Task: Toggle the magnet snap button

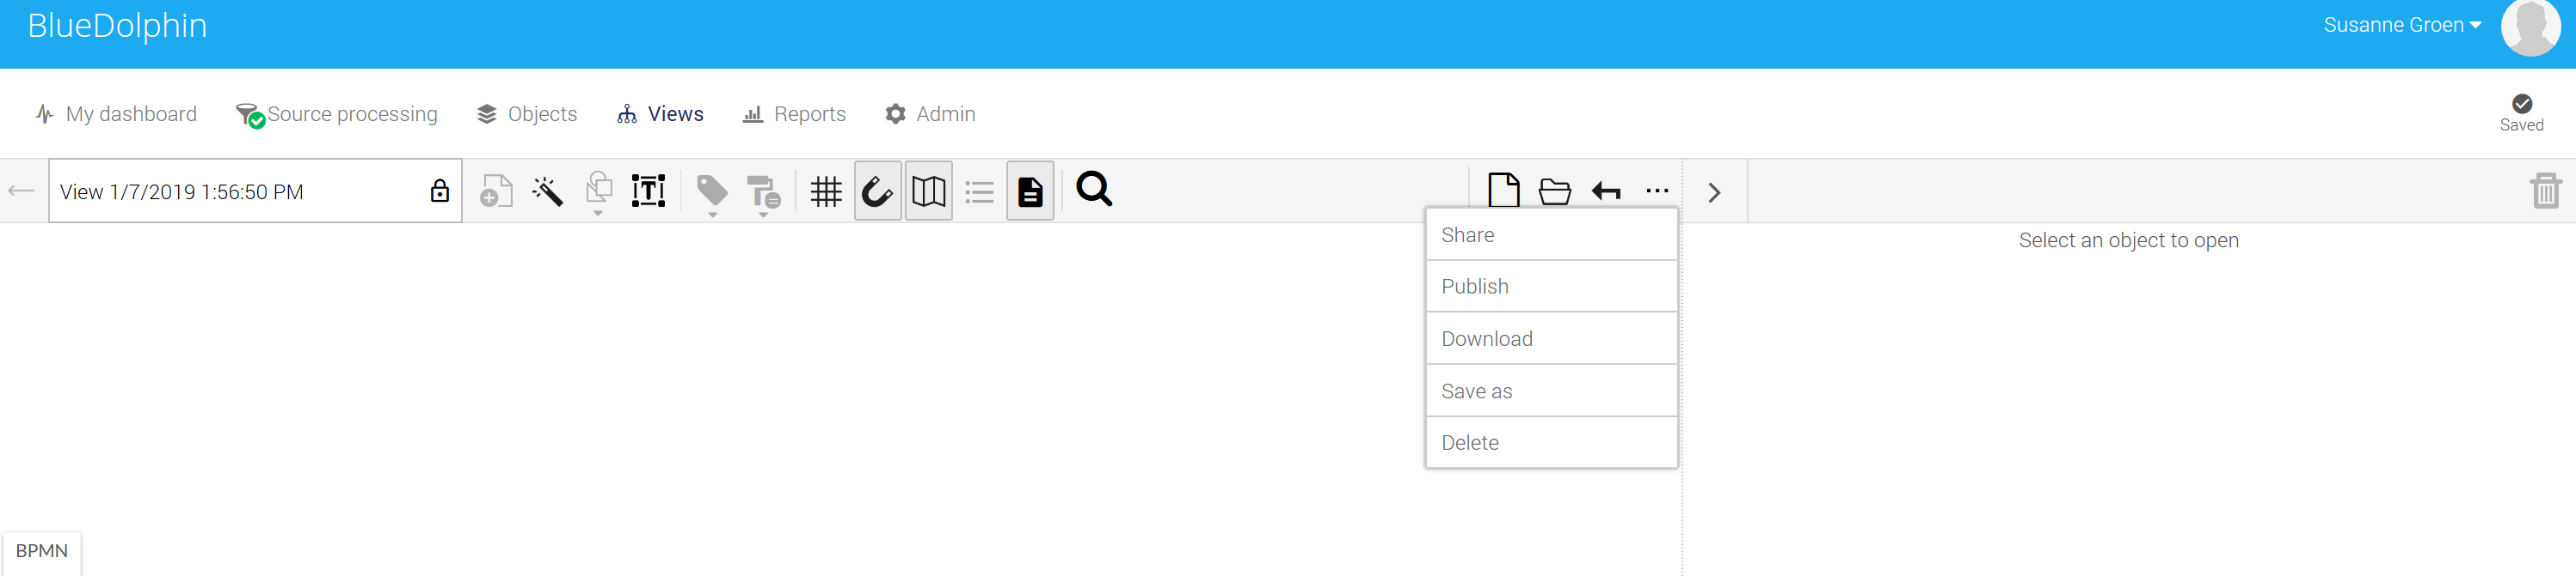Action: [x=877, y=191]
